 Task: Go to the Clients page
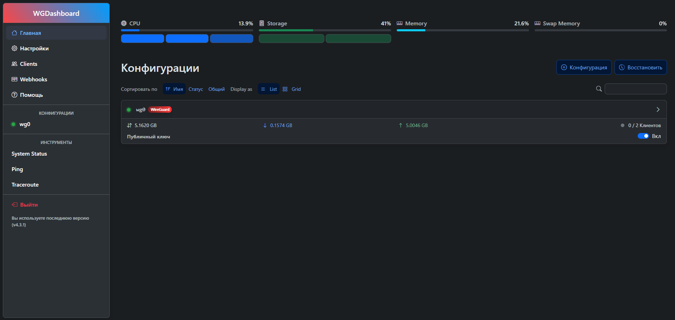(56, 64)
